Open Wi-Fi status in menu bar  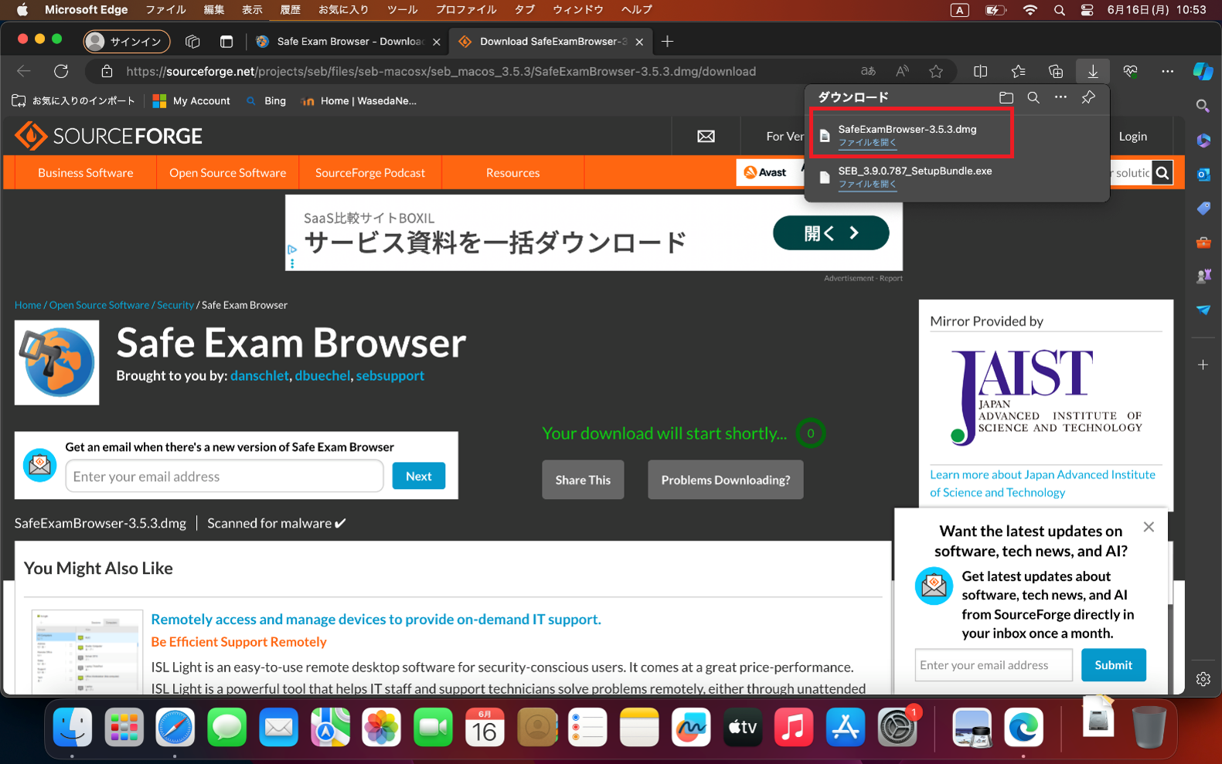(x=1030, y=9)
